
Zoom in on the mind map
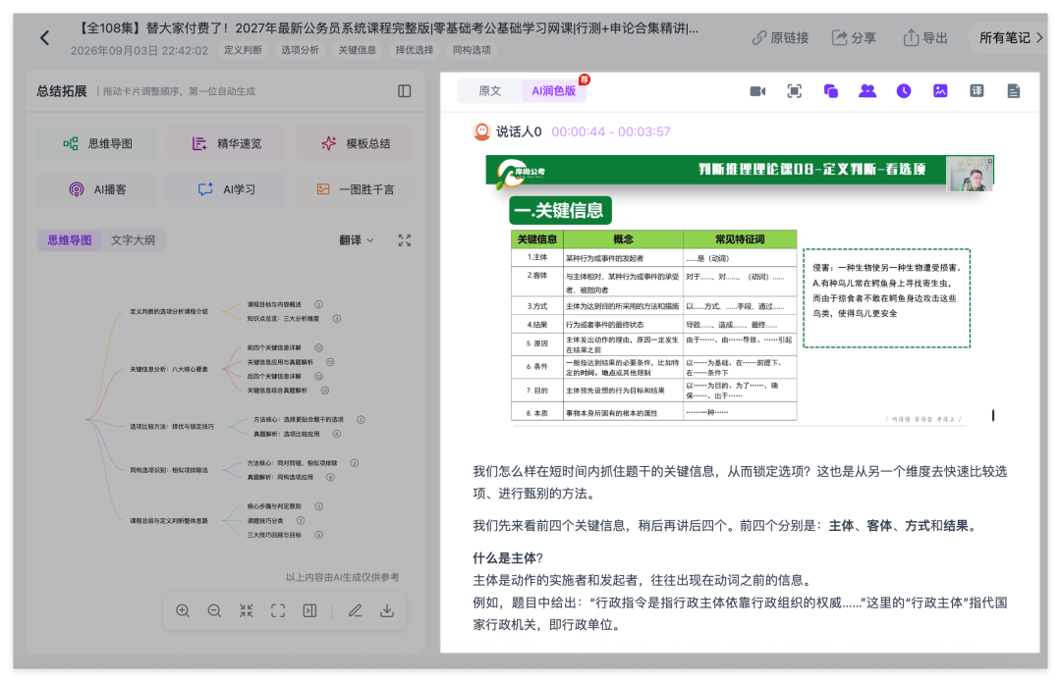point(183,611)
